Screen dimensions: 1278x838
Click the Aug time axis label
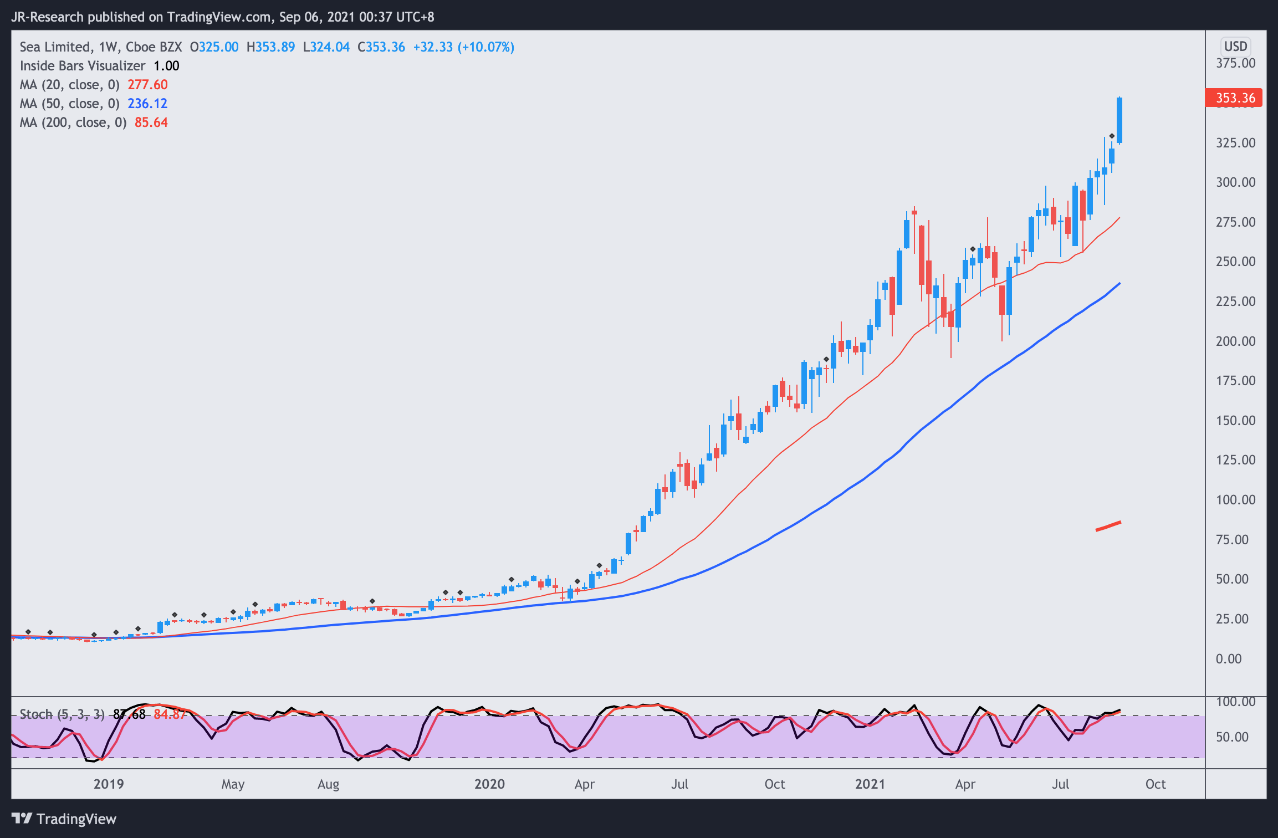click(x=328, y=784)
